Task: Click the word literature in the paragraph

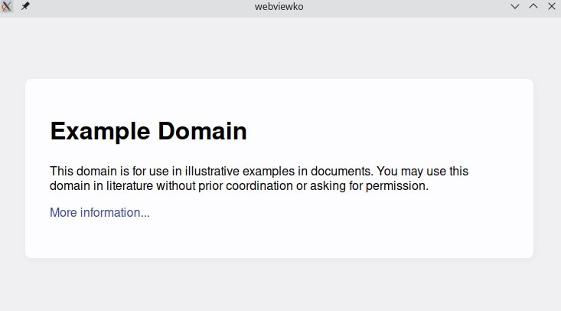Action: 129,186
